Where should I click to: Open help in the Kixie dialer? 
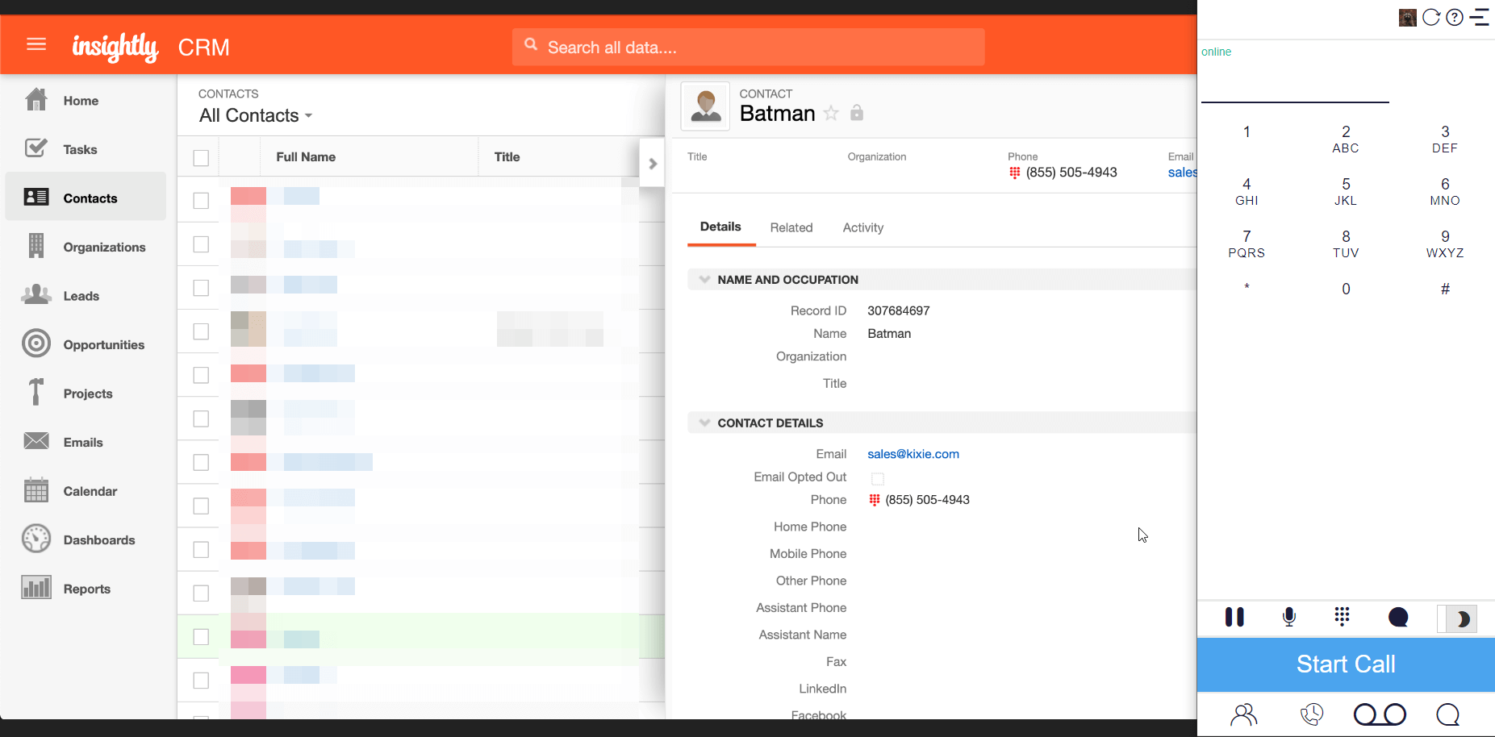[x=1455, y=17]
